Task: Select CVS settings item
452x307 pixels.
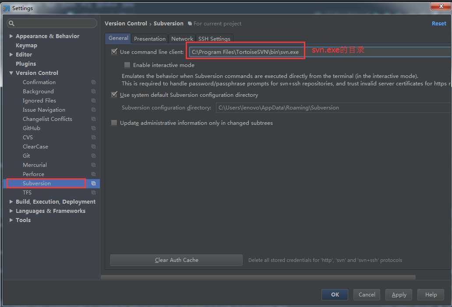Action: point(28,137)
